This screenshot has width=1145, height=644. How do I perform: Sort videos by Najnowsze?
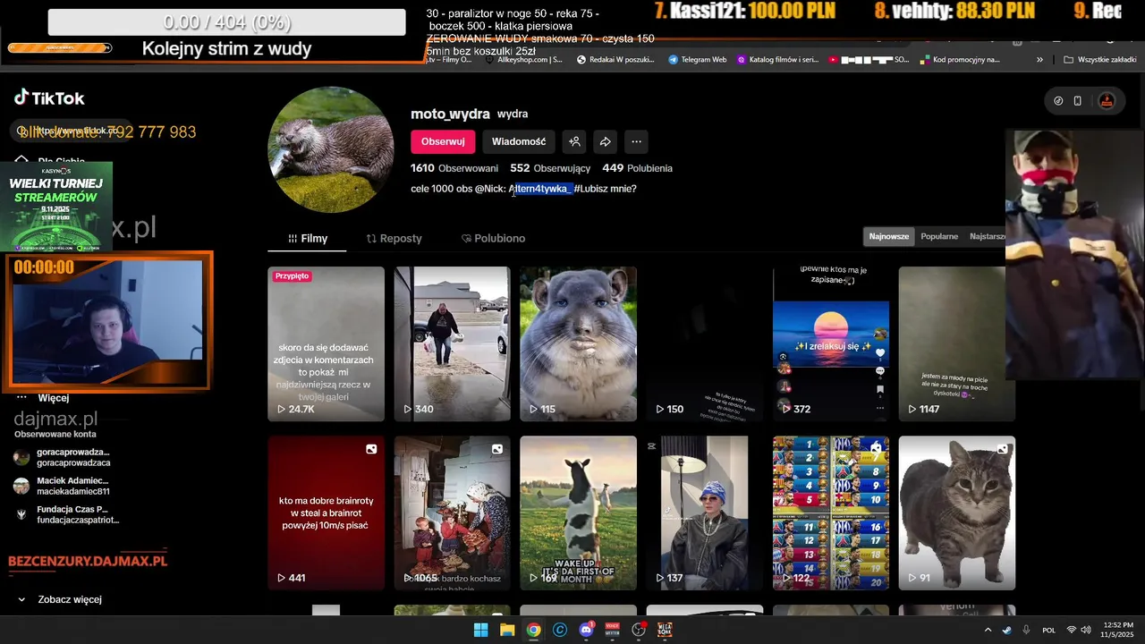(x=889, y=236)
